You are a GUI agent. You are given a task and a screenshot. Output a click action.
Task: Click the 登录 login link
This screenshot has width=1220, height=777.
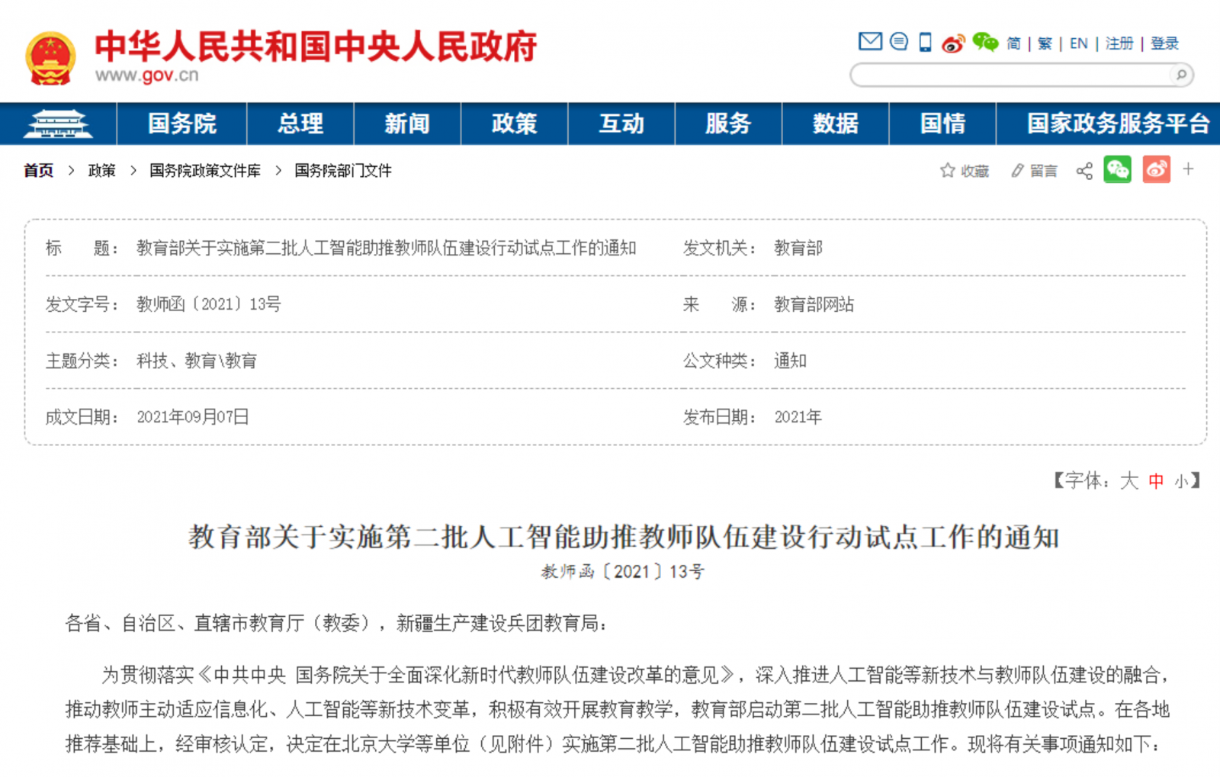[1164, 43]
